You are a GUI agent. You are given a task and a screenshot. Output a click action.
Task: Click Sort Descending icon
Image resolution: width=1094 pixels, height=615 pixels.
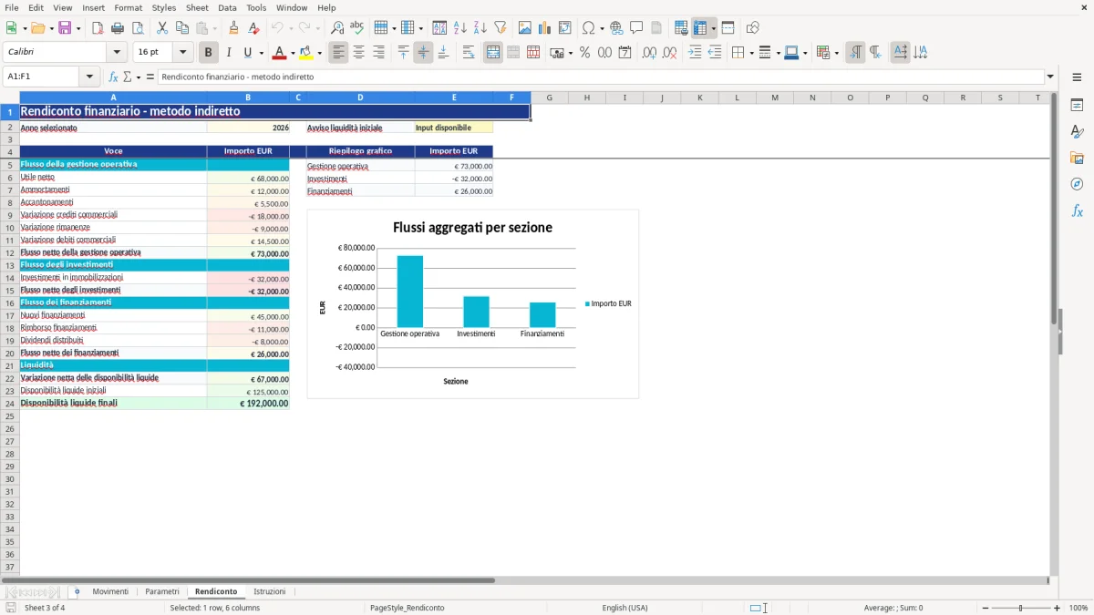point(480,28)
